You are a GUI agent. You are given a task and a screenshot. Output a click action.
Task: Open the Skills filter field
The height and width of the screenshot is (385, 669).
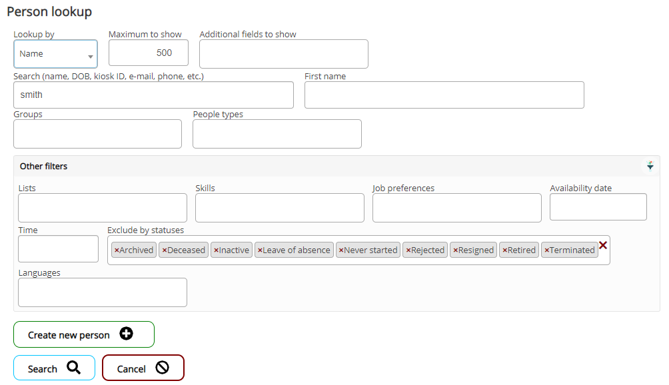coord(279,208)
